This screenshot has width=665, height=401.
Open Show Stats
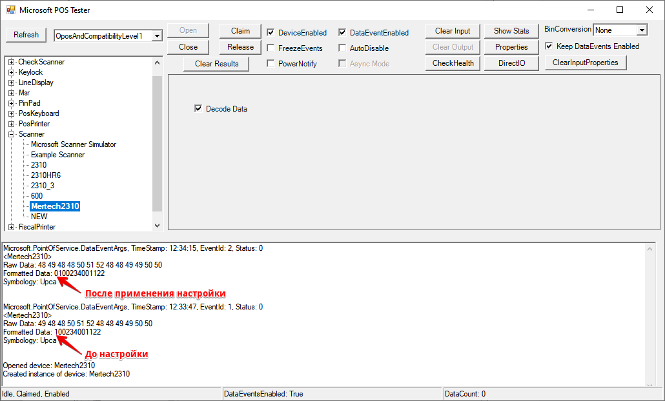(511, 31)
